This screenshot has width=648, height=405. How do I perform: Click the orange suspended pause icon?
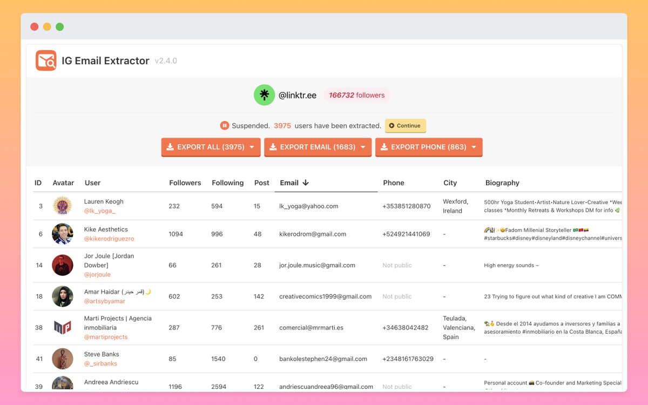(x=225, y=126)
